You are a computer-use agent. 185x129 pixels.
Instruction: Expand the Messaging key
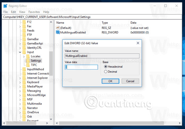tap(20, 91)
